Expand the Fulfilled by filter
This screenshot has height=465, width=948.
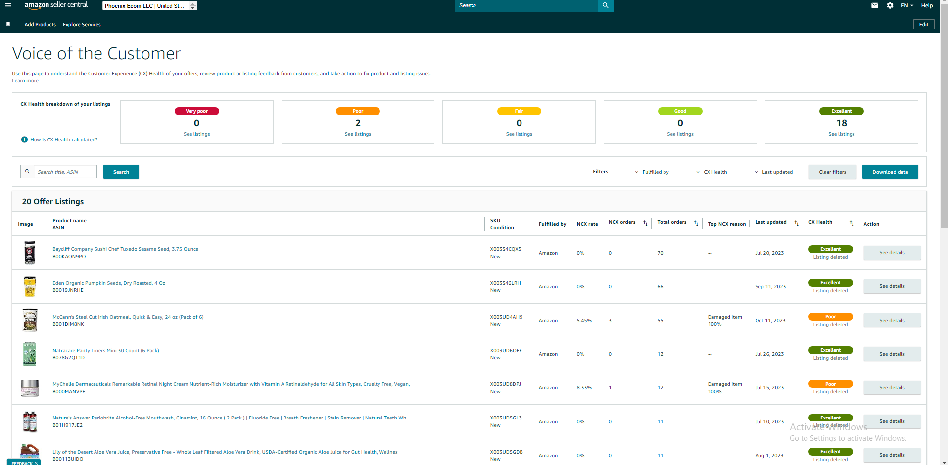point(652,172)
